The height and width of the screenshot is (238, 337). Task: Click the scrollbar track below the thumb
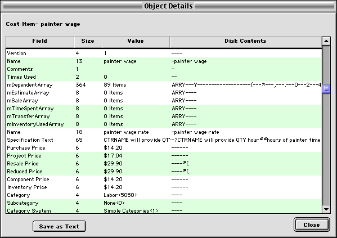326,149
